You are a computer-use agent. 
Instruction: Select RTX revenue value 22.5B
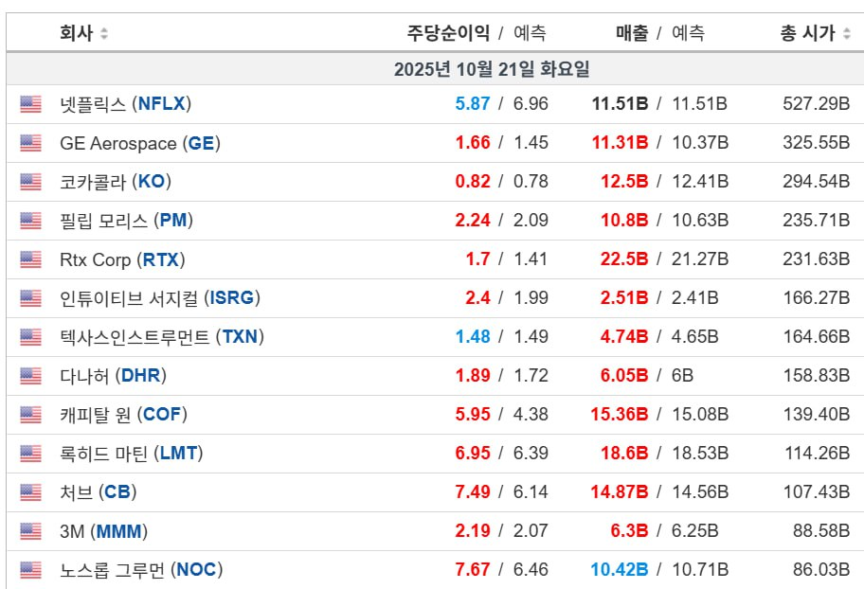624,259
